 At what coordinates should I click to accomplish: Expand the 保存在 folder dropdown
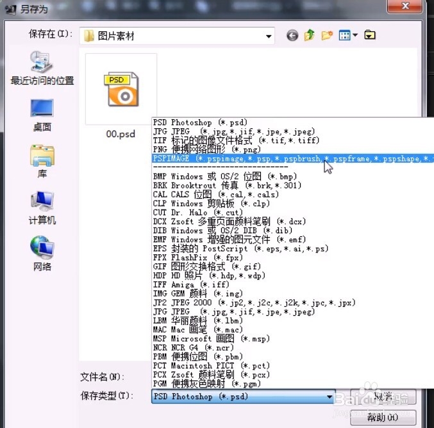268,36
